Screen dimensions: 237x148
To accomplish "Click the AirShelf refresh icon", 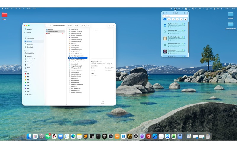I will click(x=166, y=13).
